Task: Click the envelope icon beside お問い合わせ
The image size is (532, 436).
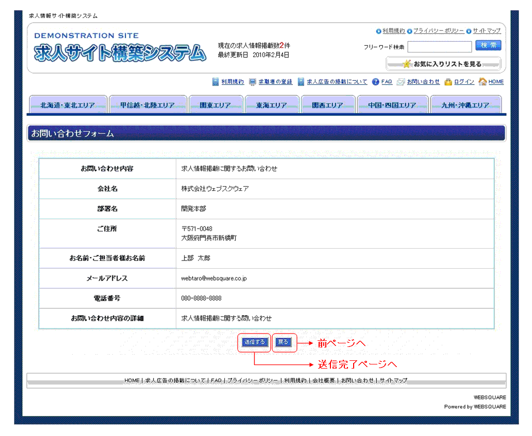Action: point(401,82)
